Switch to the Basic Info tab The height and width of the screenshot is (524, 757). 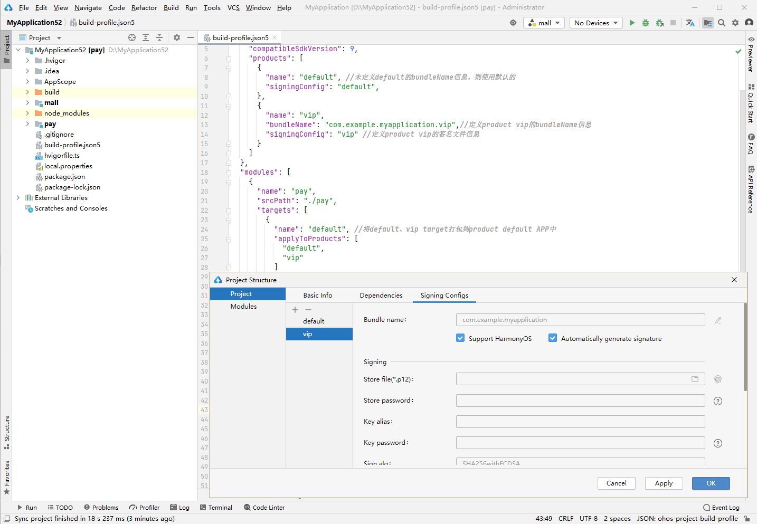coord(318,296)
